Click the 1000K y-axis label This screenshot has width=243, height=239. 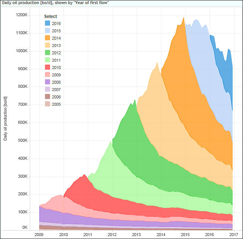(22, 51)
